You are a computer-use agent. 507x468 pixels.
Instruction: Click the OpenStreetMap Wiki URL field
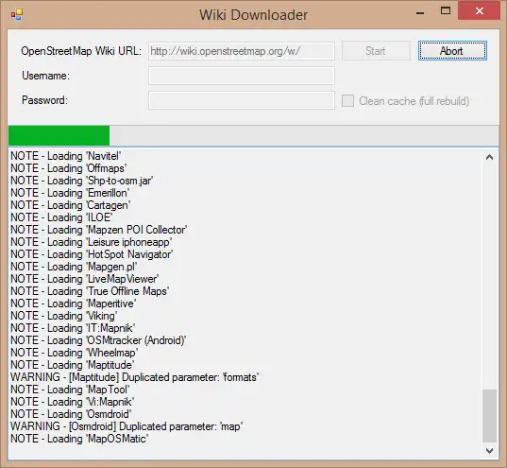[242, 51]
